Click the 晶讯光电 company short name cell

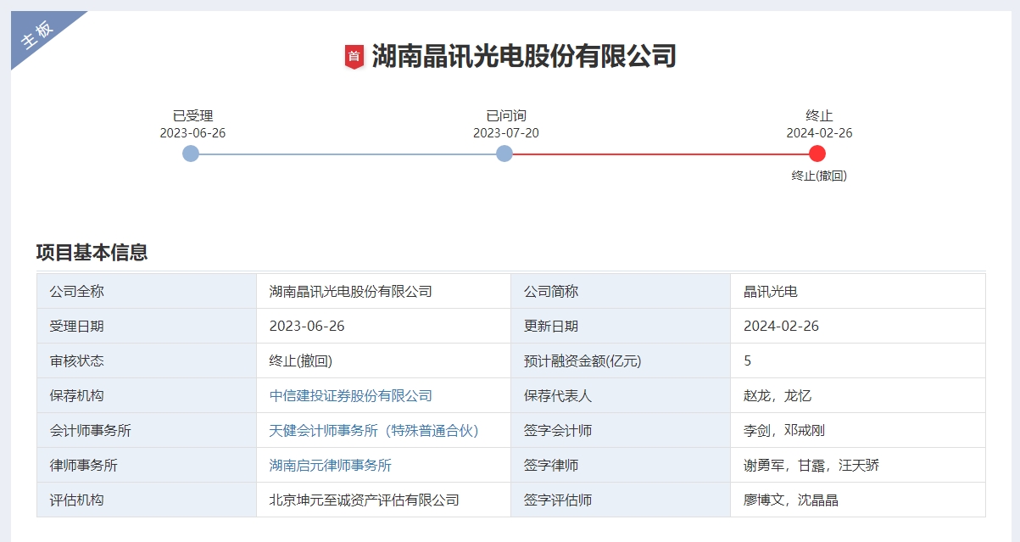point(770,292)
